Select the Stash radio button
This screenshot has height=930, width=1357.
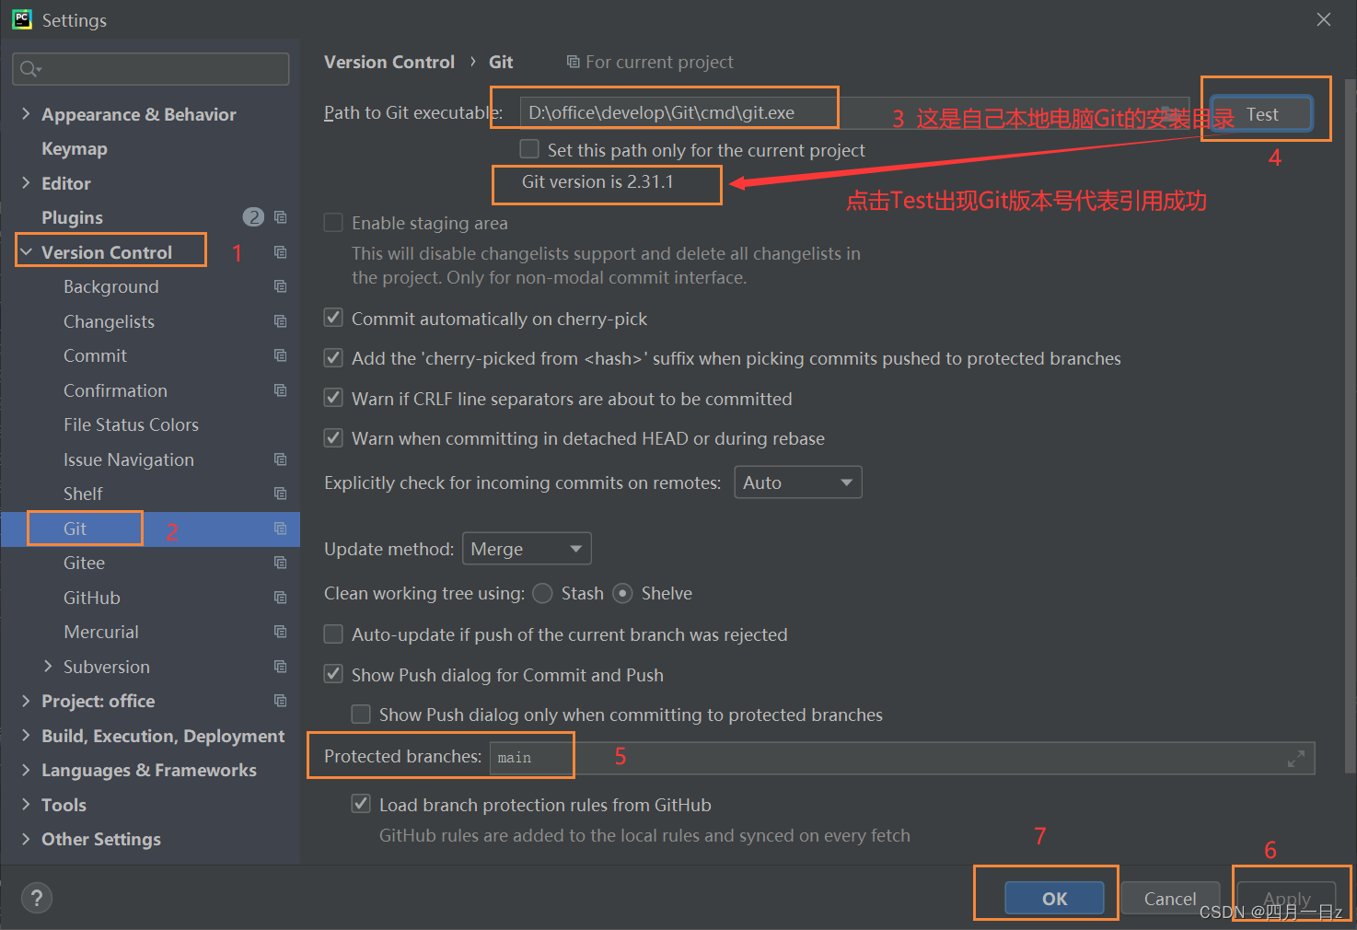[543, 594]
